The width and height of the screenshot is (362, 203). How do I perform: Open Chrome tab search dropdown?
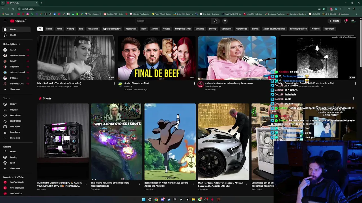pos(3,3)
